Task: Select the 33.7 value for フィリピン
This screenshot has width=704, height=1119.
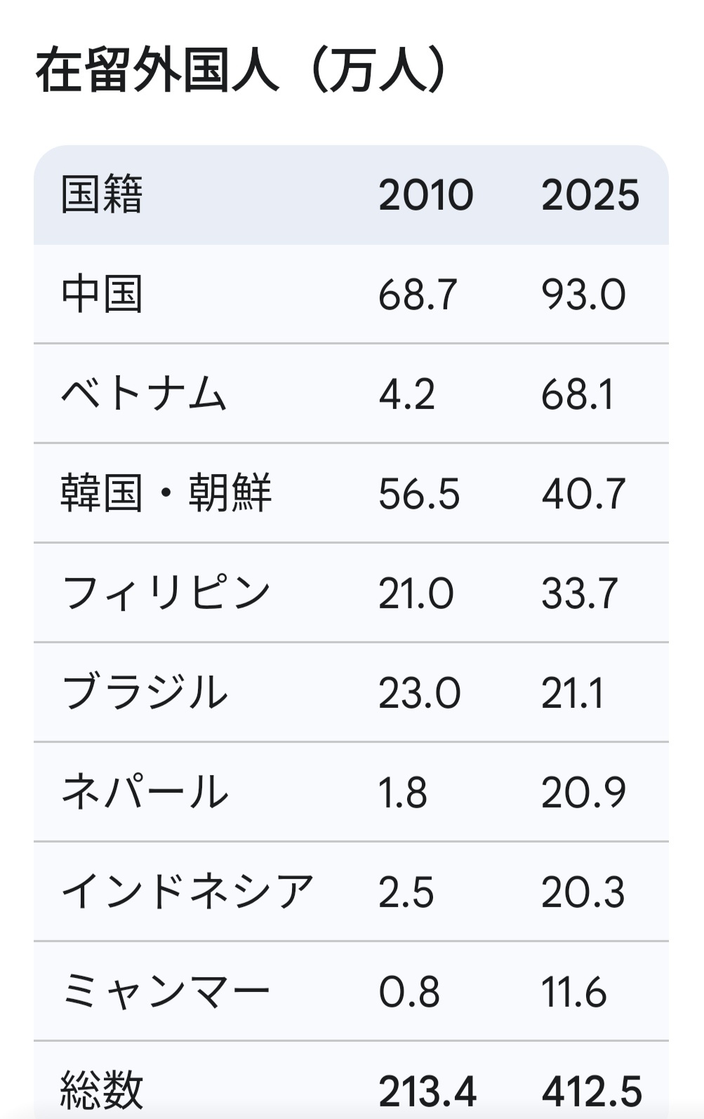Action: (580, 594)
